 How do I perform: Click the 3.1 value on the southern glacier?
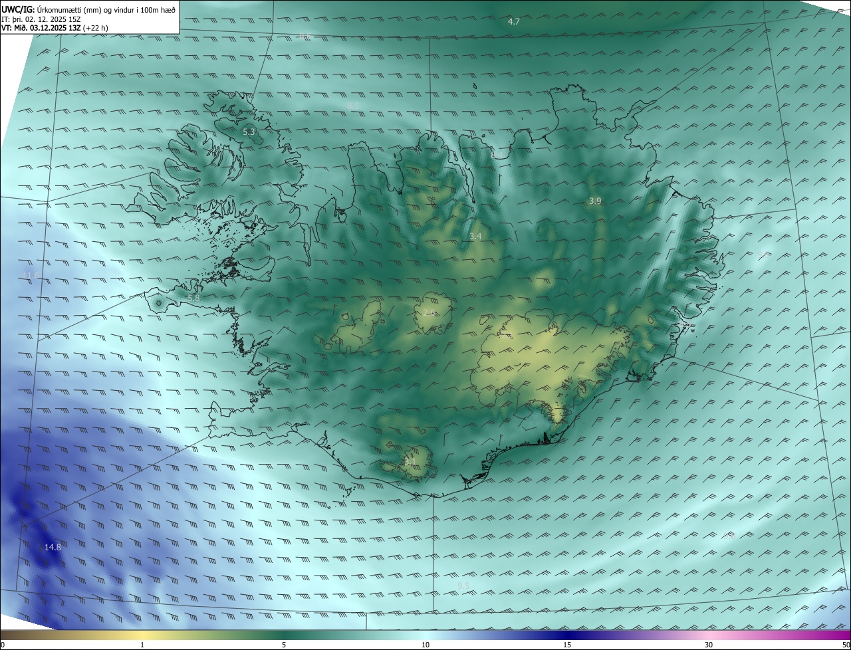click(410, 461)
